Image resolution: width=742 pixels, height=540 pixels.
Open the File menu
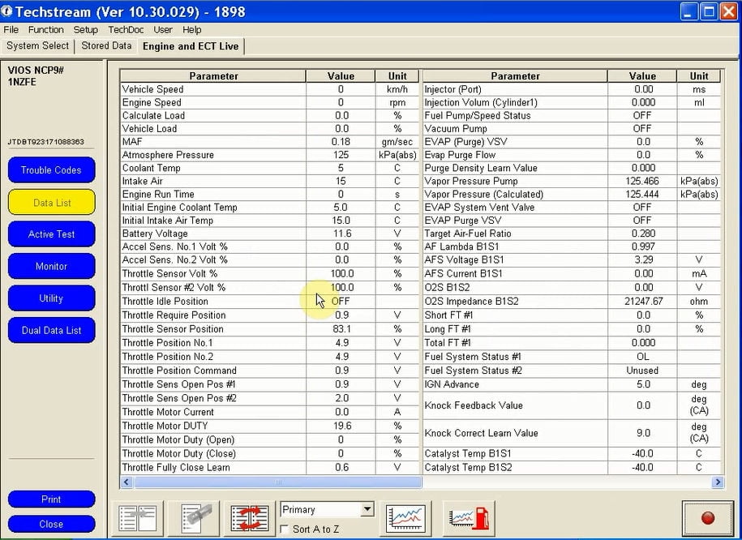coord(11,30)
